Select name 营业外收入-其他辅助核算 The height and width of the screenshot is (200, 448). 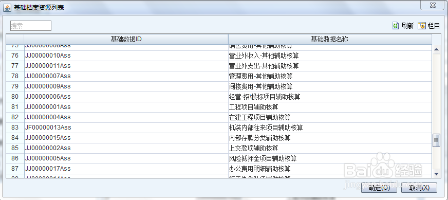click(x=330, y=56)
